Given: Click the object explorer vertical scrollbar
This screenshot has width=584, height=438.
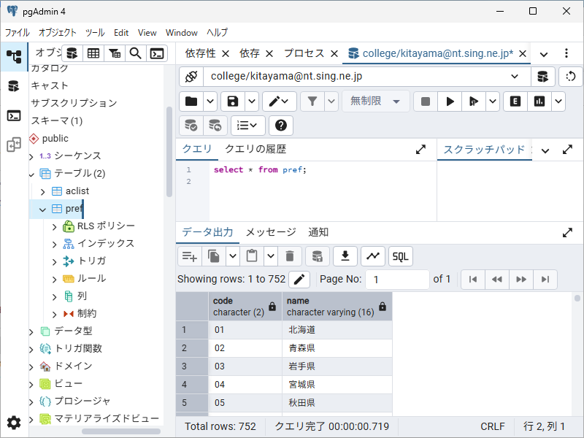Looking at the screenshot, I should click(169, 152).
